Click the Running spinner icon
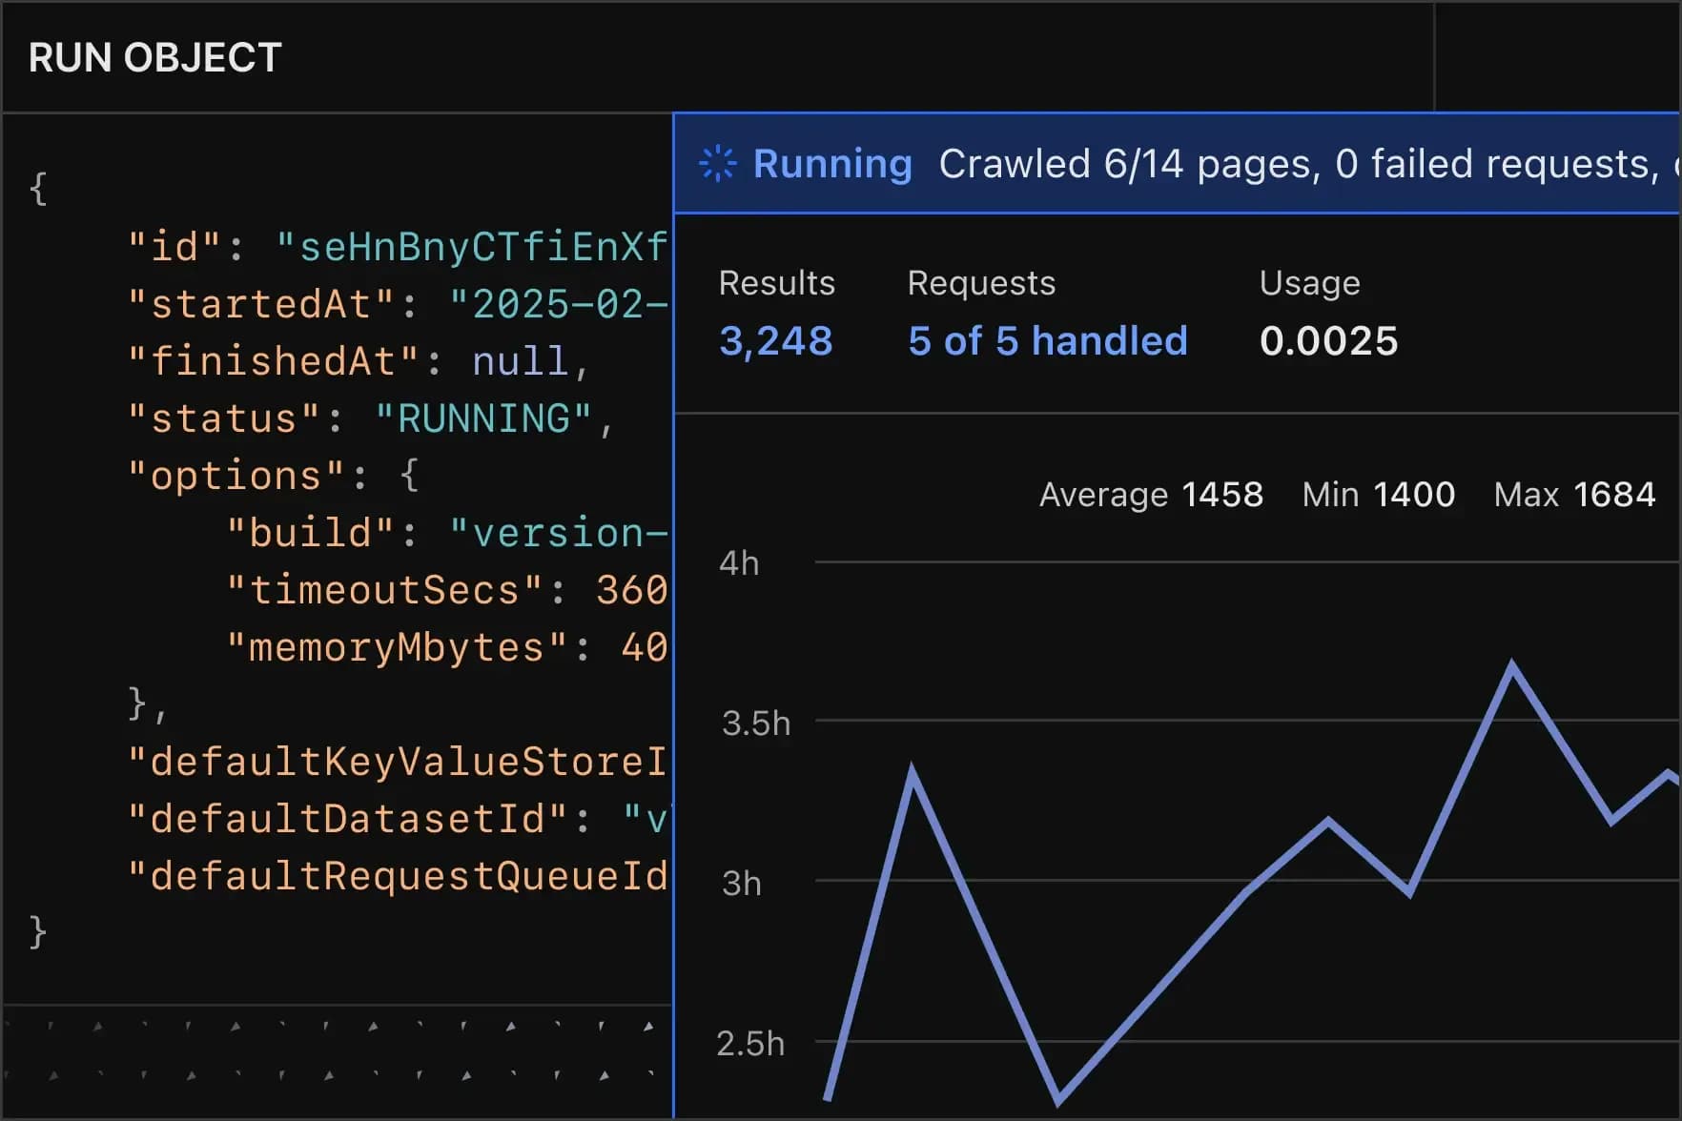Image resolution: width=1682 pixels, height=1121 pixels. [x=717, y=164]
